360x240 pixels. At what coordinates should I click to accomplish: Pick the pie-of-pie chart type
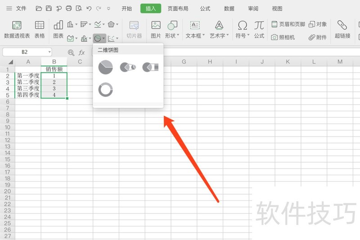click(128, 67)
